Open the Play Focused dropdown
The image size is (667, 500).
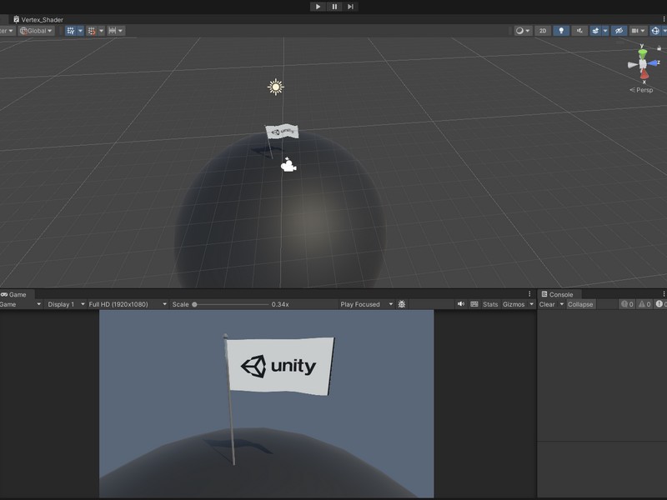click(x=366, y=304)
